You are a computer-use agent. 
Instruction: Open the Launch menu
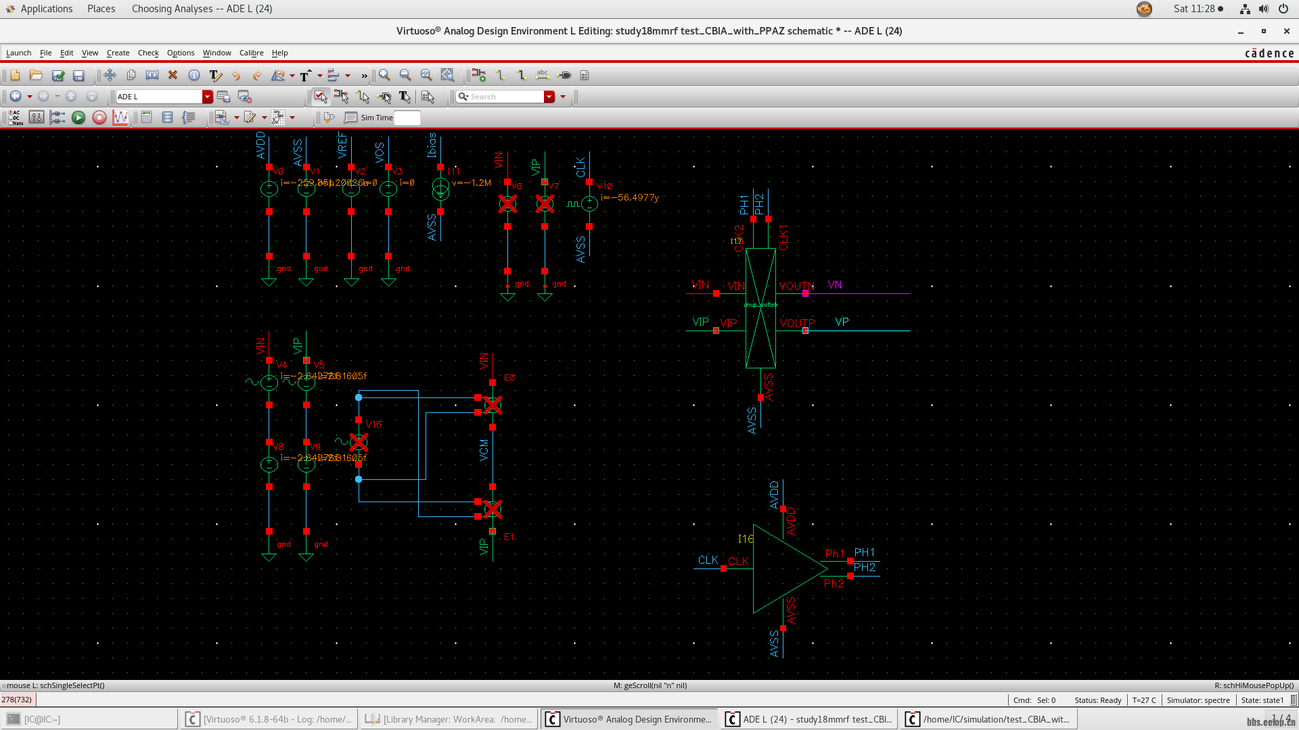(18, 53)
